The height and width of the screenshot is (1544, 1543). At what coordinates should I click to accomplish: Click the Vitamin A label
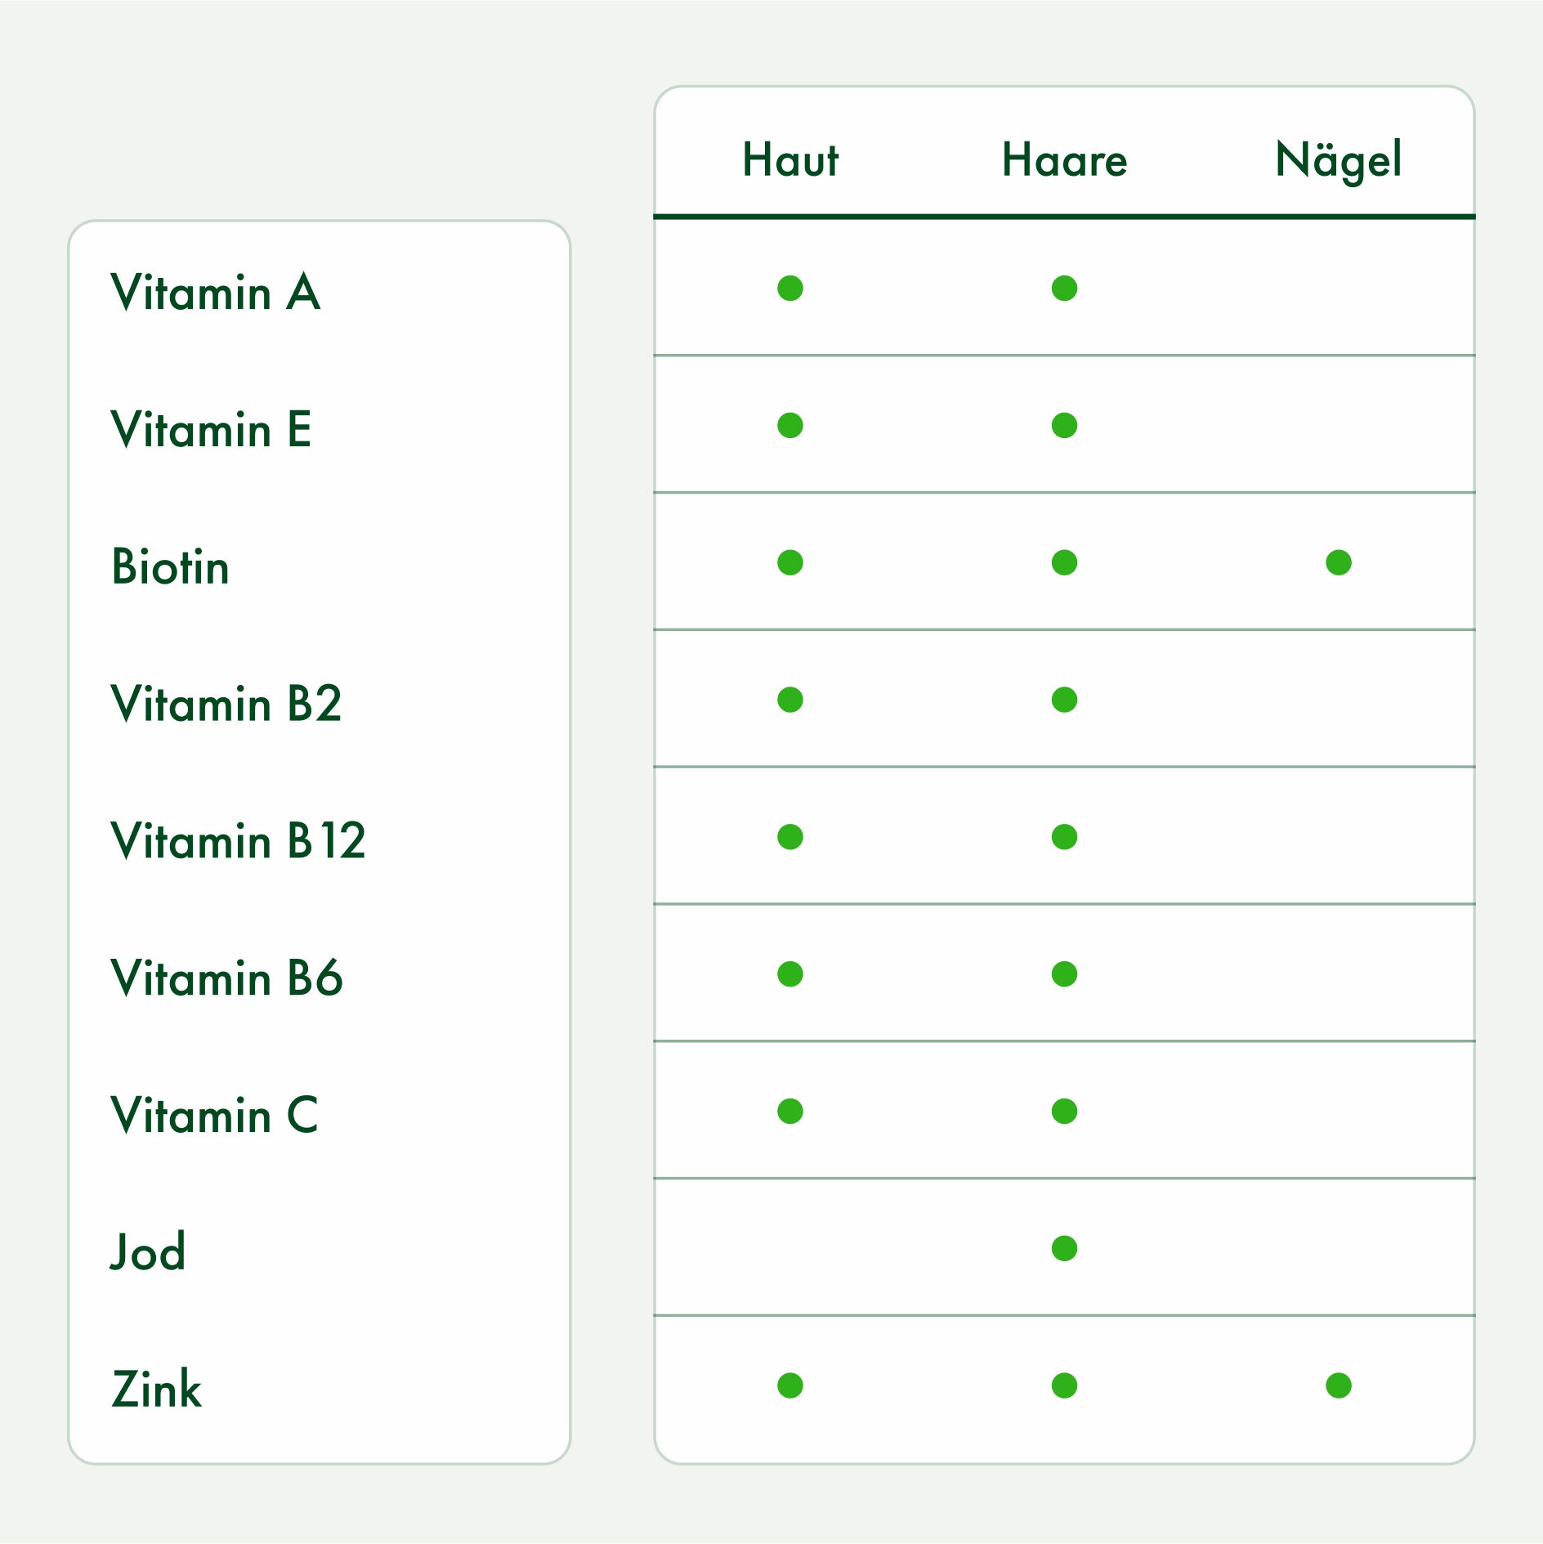click(216, 293)
